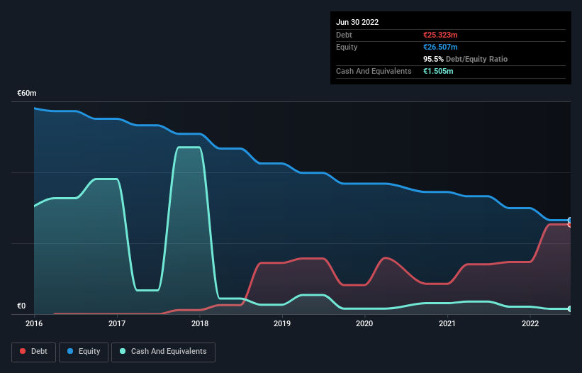The image size is (582, 373).
Task: Click the Equity row label in tooltip
Action: click(x=347, y=47)
